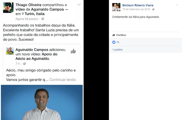Click the blue like reaction icon
Viewport: 182px width, 120px height.
point(114,42)
